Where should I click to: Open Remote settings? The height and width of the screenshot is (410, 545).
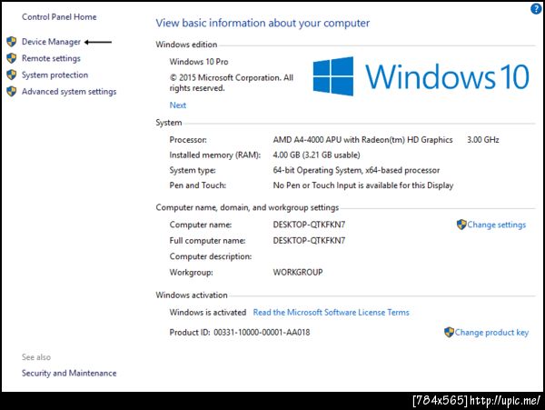[x=51, y=58]
